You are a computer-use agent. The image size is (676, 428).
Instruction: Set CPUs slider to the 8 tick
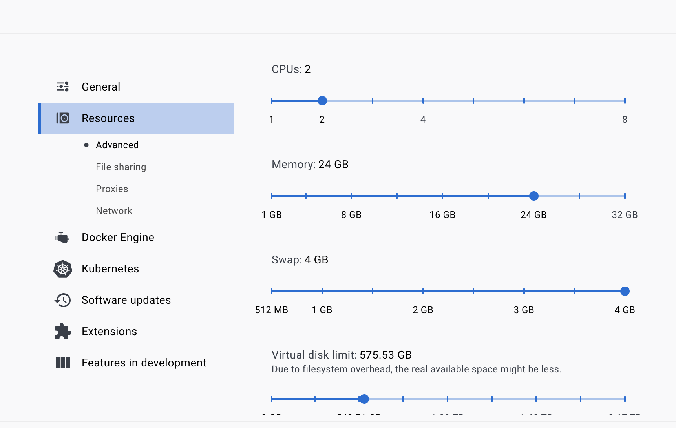(x=625, y=101)
